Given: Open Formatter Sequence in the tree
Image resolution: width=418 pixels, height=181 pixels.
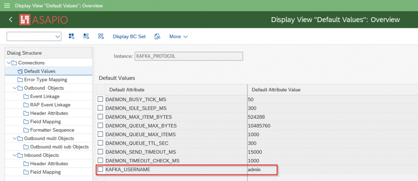Looking at the screenshot, I should click(x=52, y=130).
